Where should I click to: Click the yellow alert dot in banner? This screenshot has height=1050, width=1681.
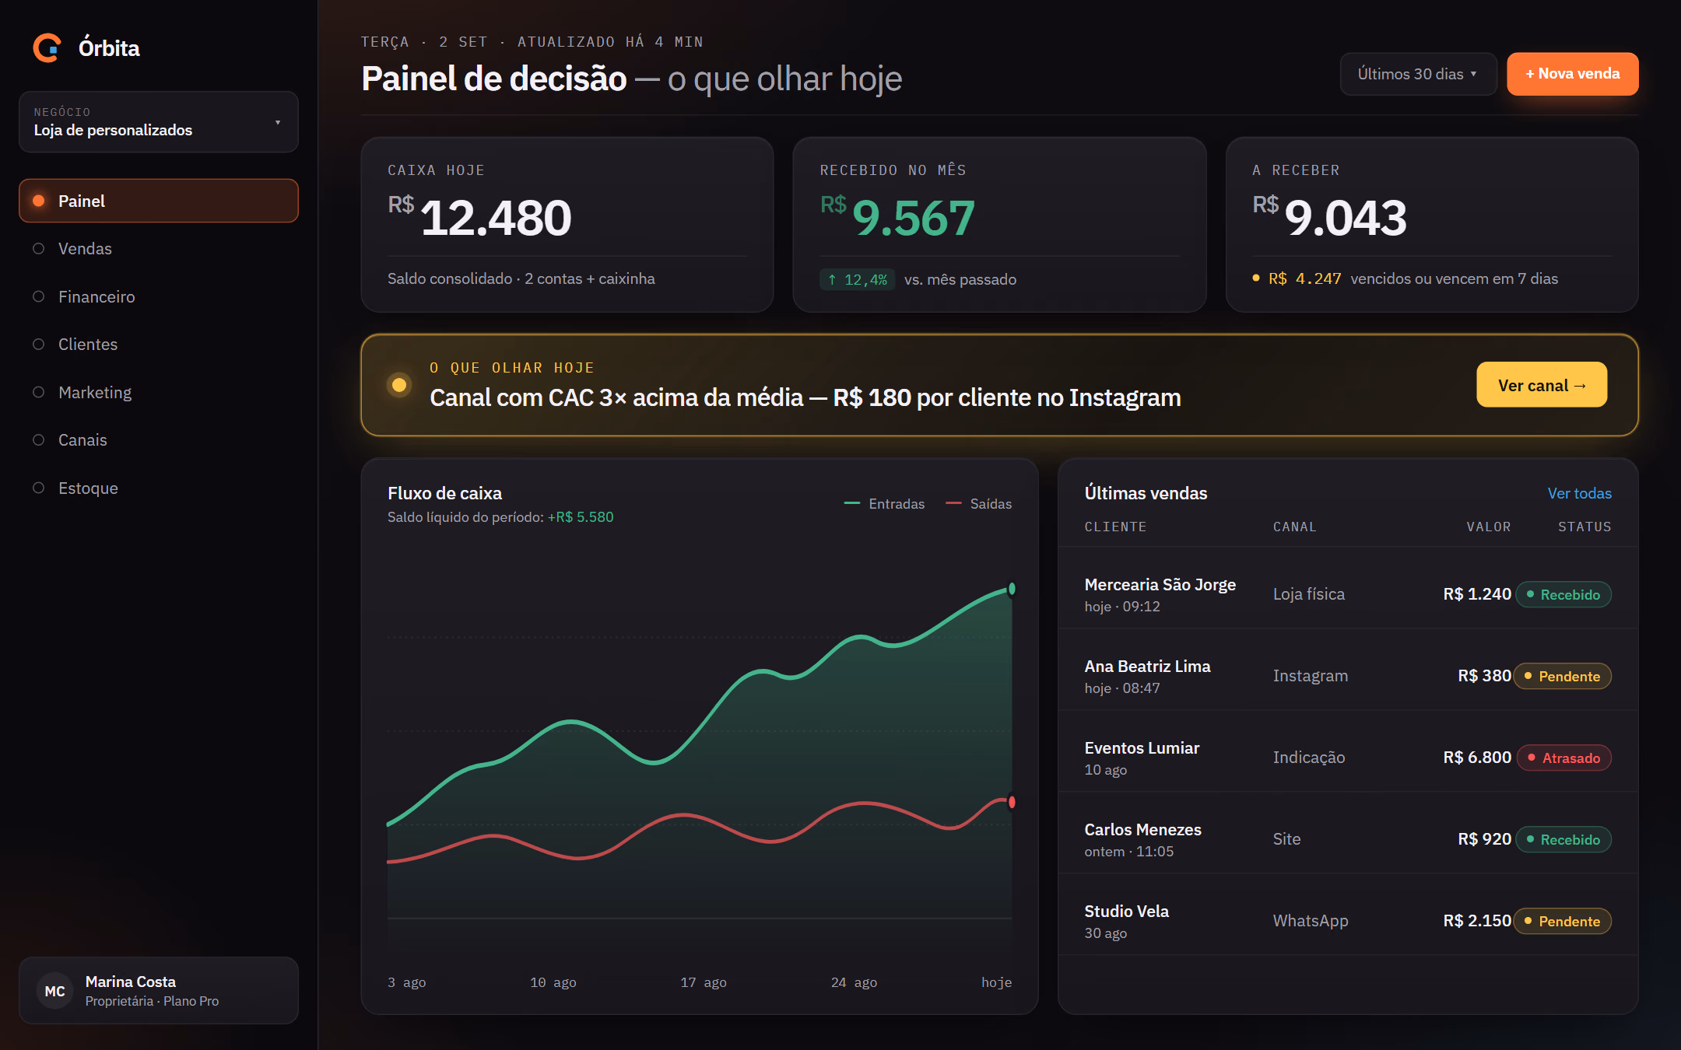point(399,384)
